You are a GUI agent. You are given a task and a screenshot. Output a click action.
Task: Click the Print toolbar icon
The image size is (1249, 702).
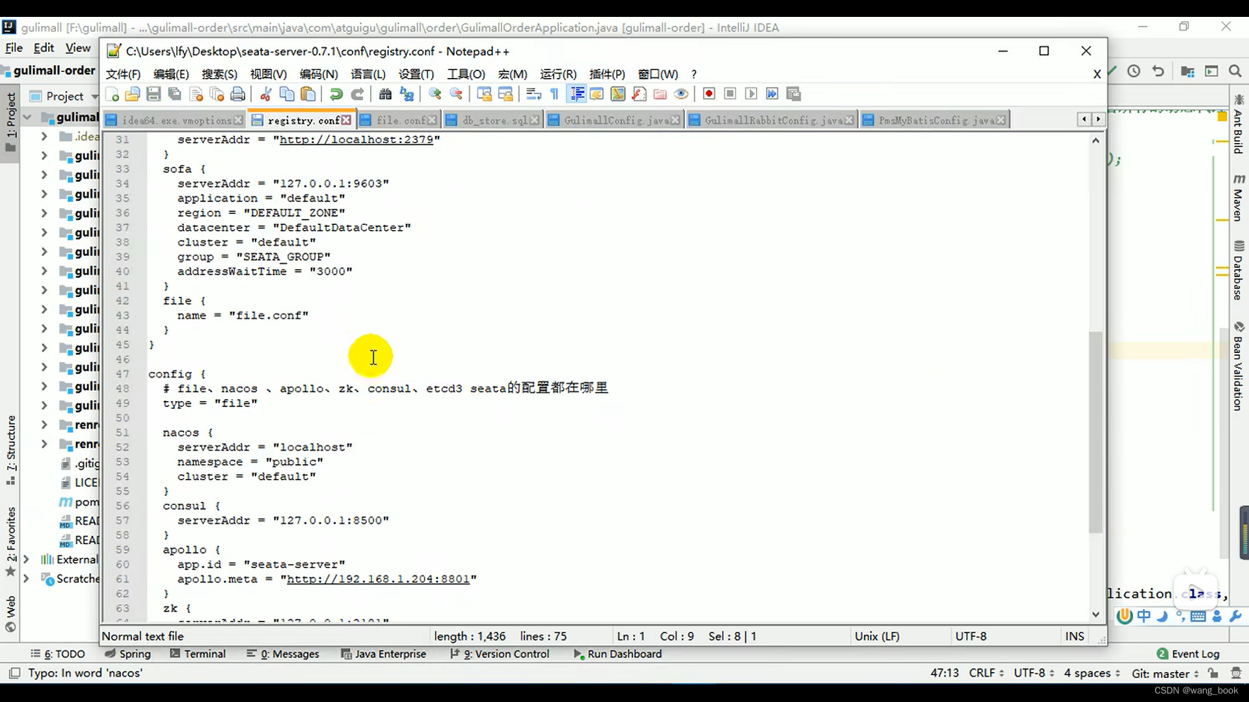tap(238, 94)
